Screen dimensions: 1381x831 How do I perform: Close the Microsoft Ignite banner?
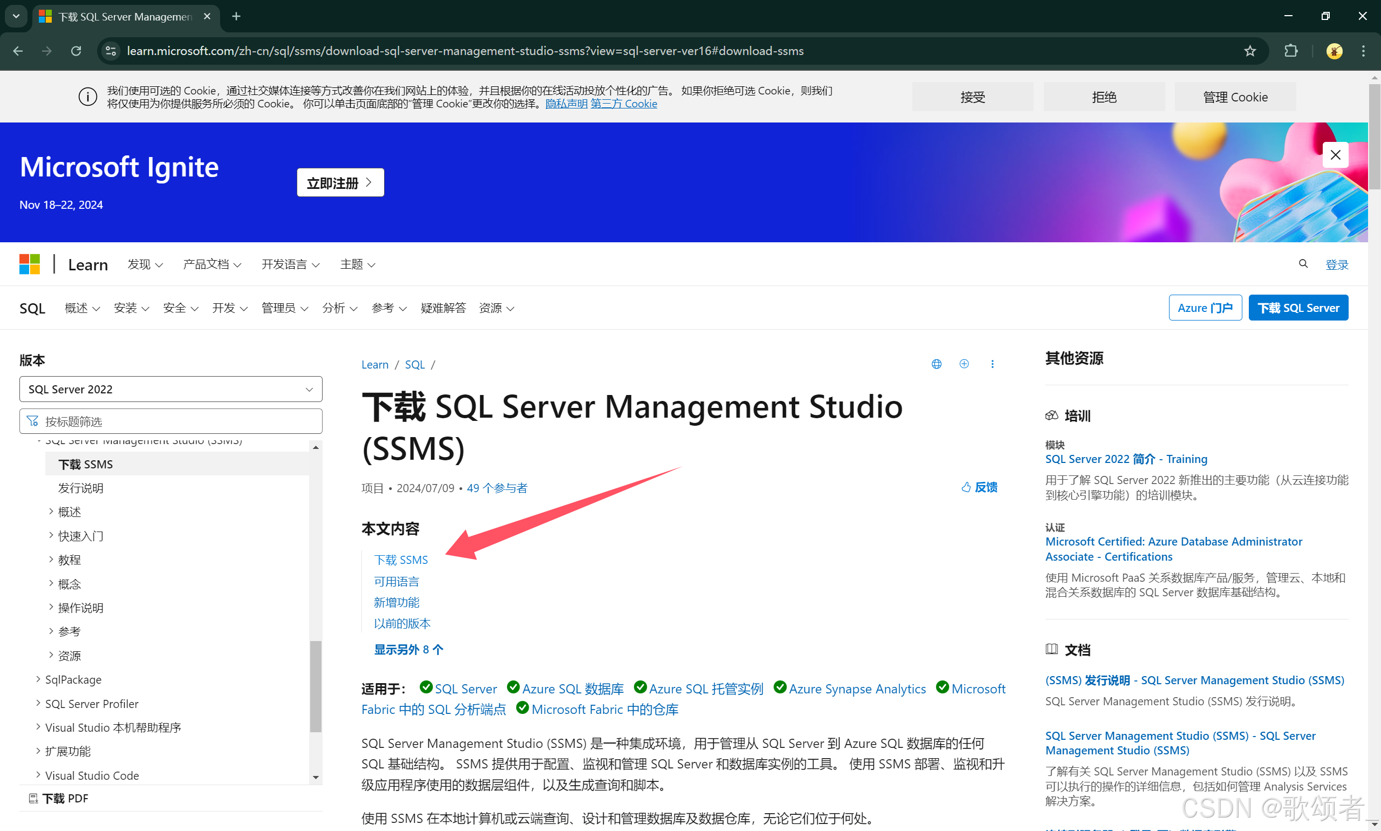coord(1335,155)
